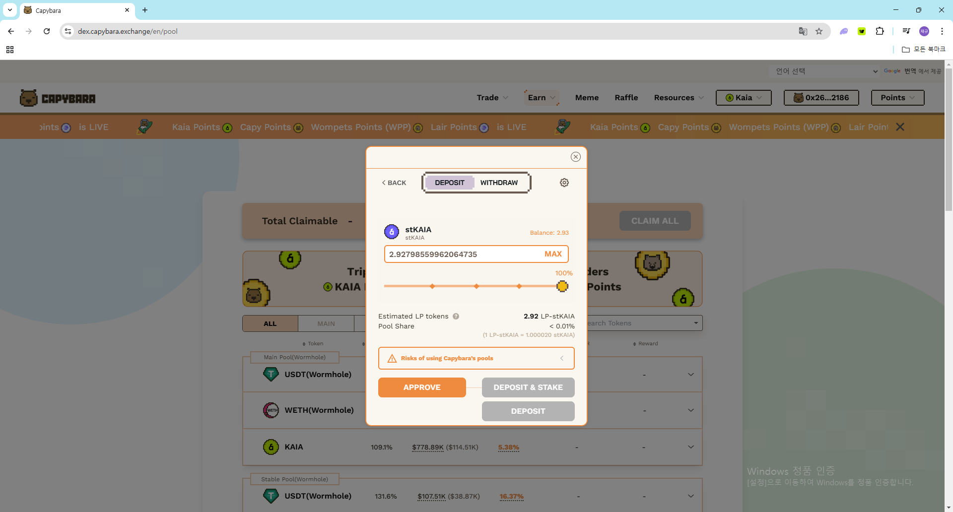Dismiss the points banner with X
953x512 pixels.
tap(900, 127)
